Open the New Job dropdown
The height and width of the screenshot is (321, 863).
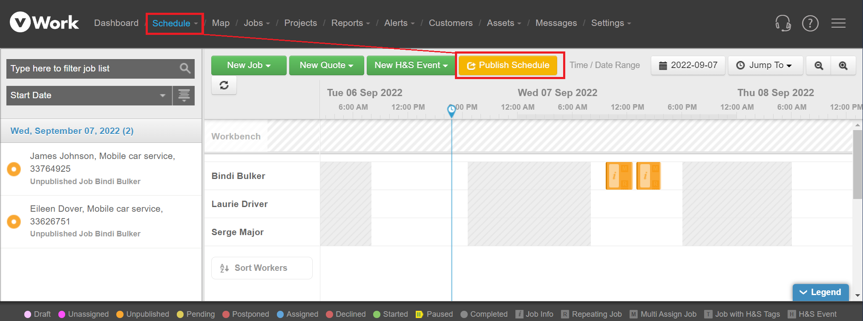pos(249,65)
